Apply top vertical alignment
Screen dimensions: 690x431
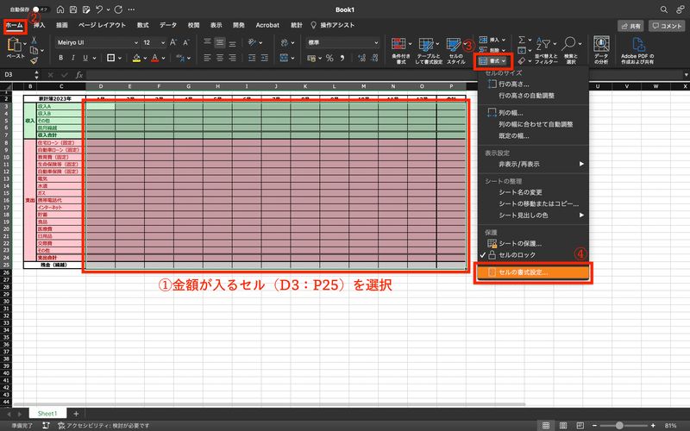coord(207,42)
